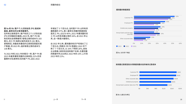
Task: Click the Customer PII 52% bar for 2023
Action: pyautogui.click(x=154, y=16)
